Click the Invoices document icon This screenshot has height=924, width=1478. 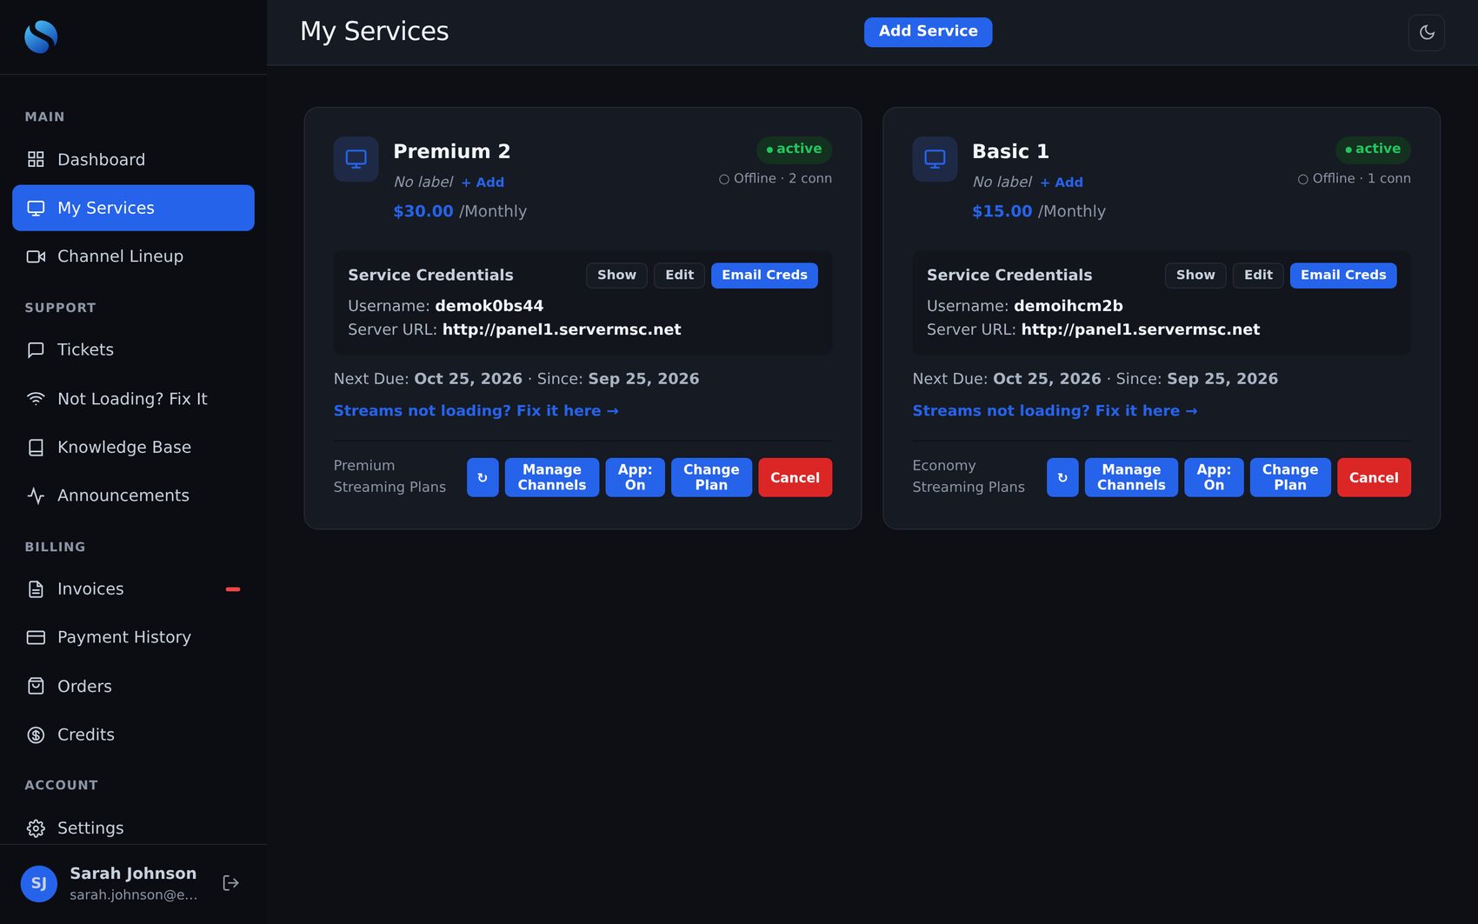(x=36, y=589)
